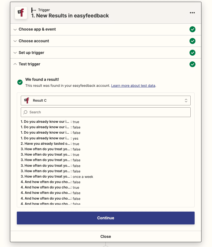
Task: Click the easyfeedback app logo in the header
Action: pyautogui.click(x=21, y=13)
